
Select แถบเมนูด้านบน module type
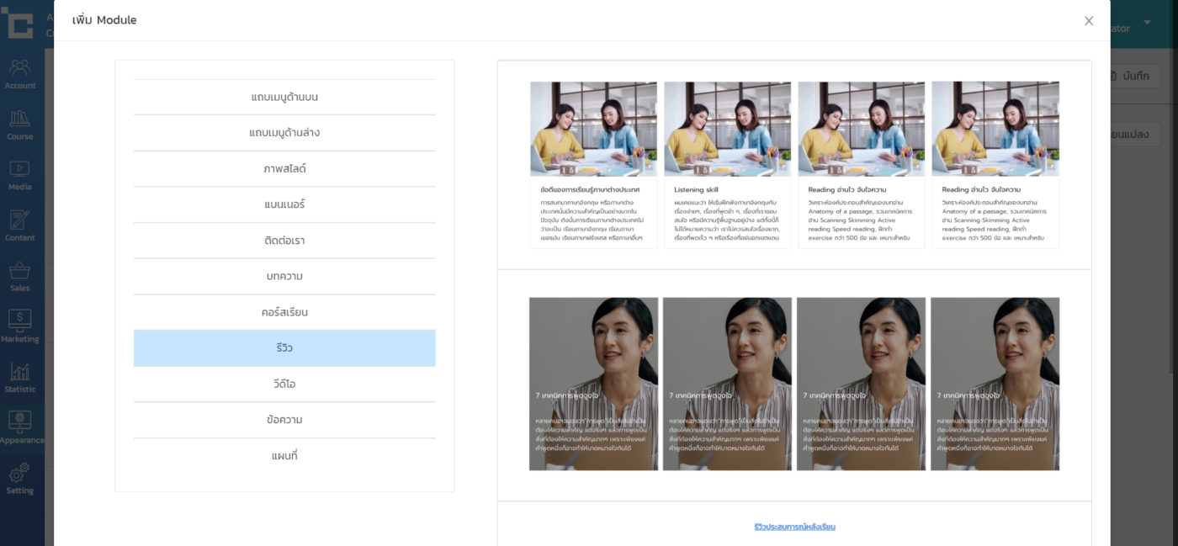[x=284, y=98]
